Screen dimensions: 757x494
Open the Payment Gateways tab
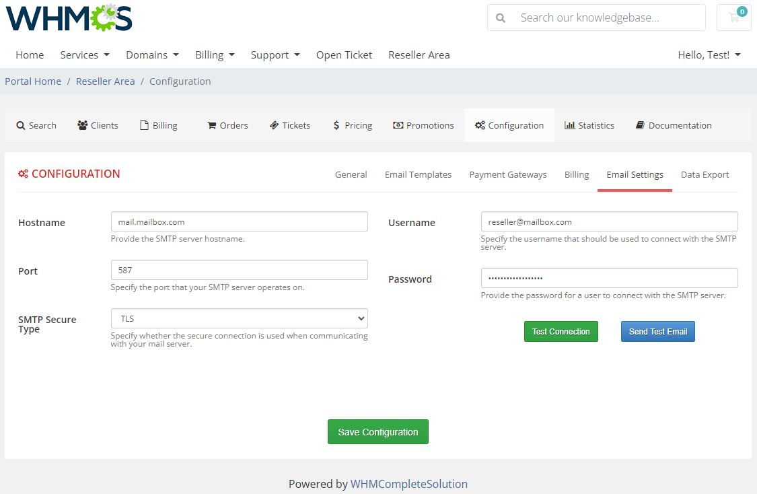click(x=507, y=174)
